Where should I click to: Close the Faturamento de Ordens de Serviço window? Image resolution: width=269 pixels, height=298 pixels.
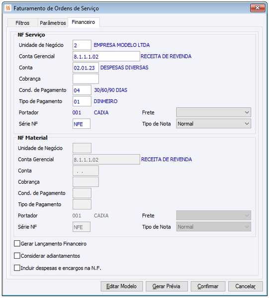tap(258, 8)
